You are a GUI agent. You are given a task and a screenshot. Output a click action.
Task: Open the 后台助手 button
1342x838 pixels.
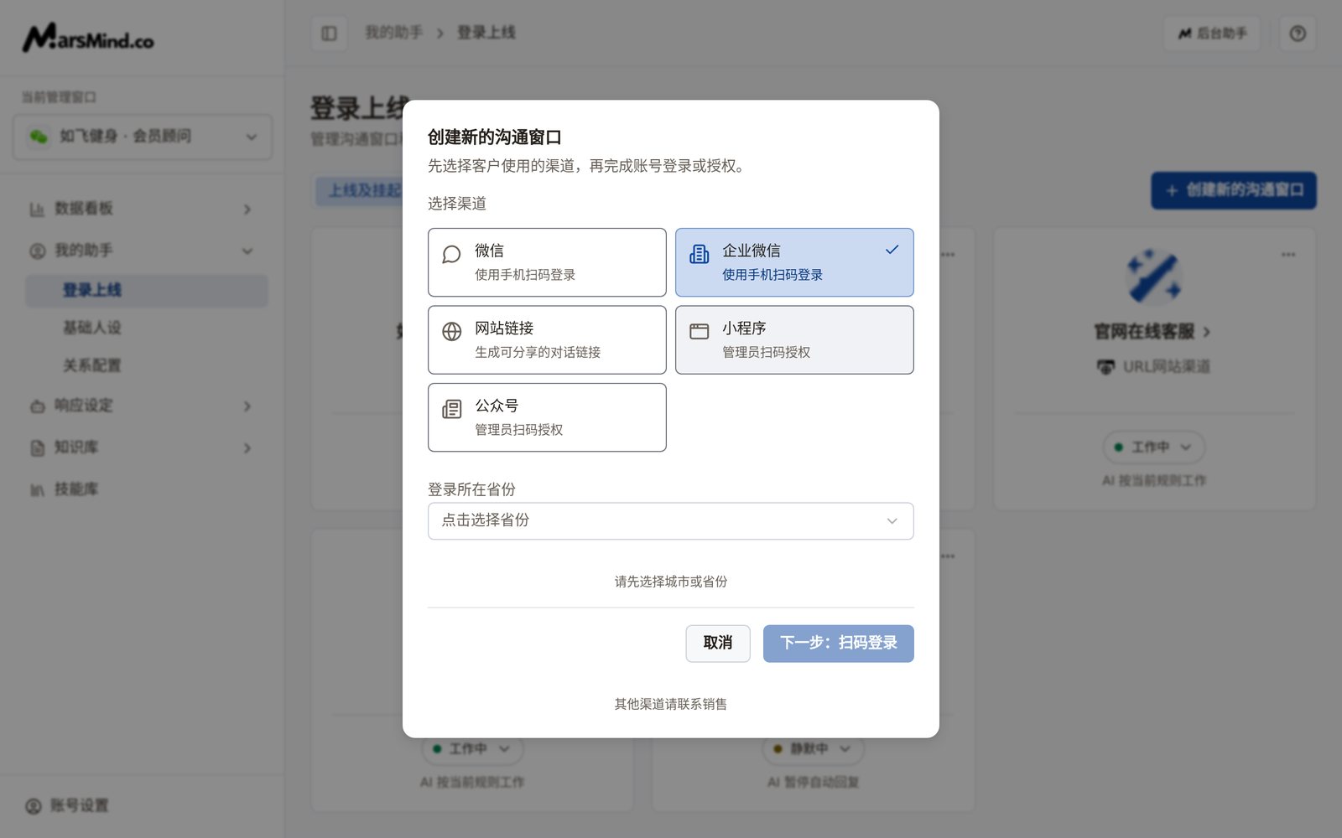pyautogui.click(x=1212, y=34)
